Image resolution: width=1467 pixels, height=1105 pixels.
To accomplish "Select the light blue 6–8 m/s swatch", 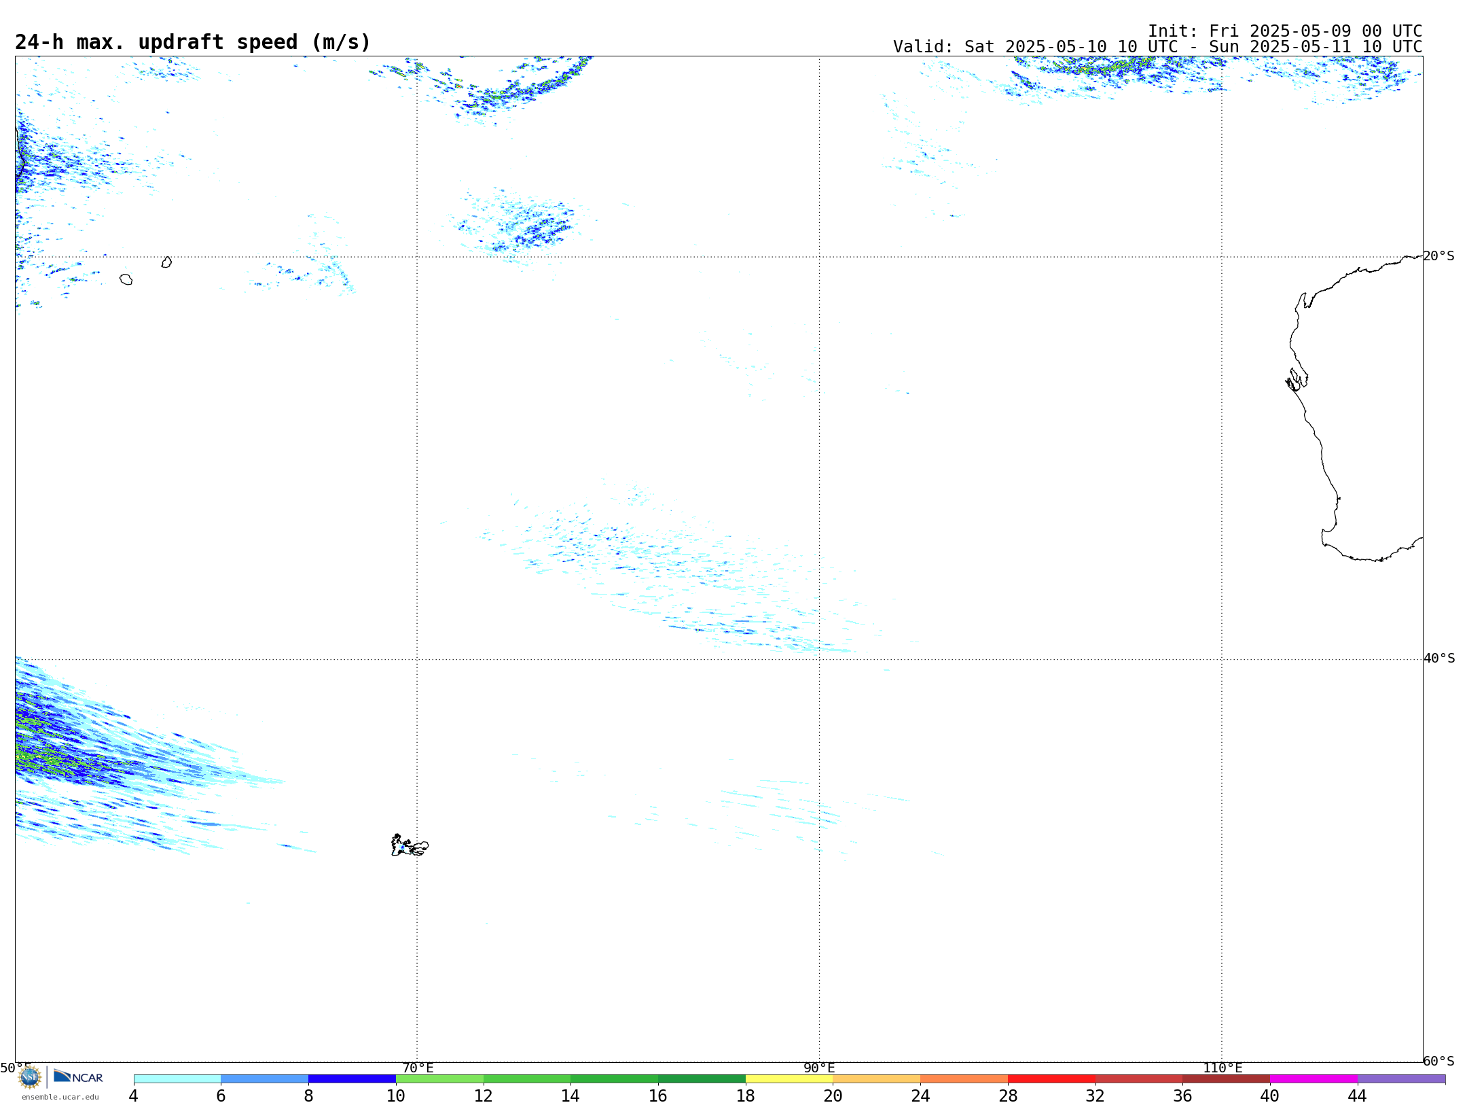I will point(265,1079).
